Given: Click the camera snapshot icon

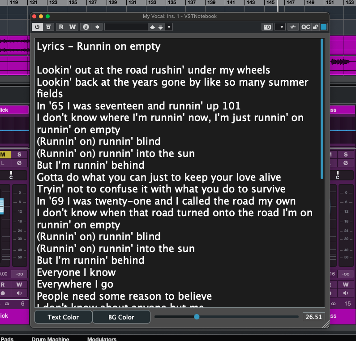Looking at the screenshot, I should coord(267,27).
